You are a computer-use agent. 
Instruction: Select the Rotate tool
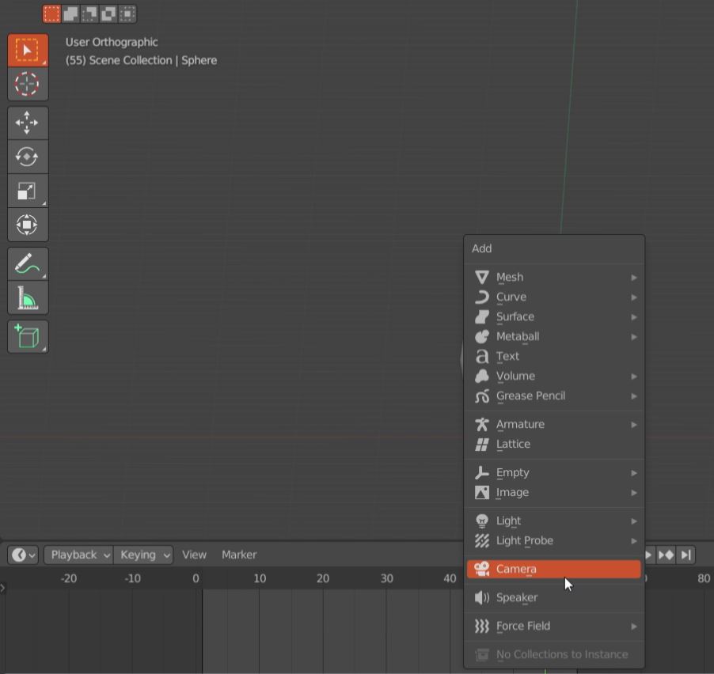coord(28,156)
